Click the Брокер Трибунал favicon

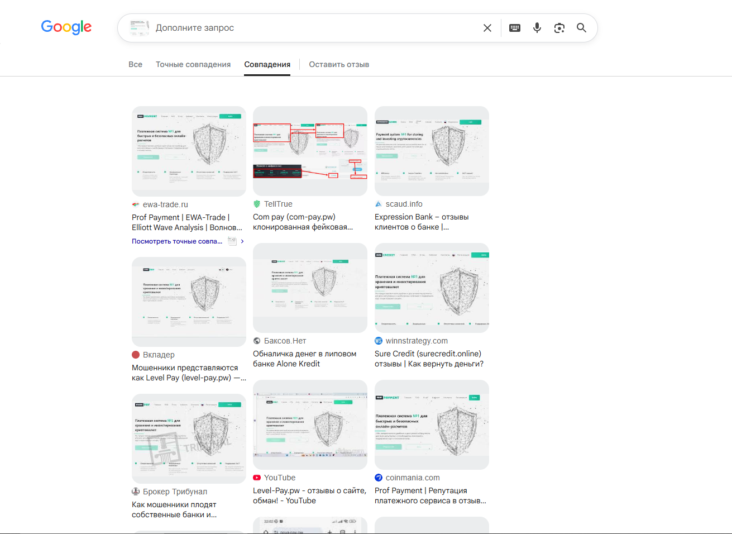pyautogui.click(x=136, y=492)
